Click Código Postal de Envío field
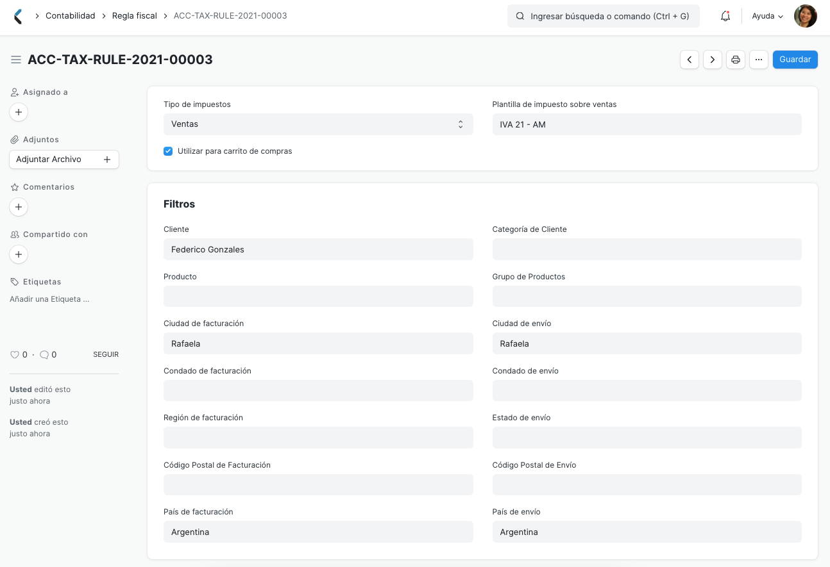The width and height of the screenshot is (830, 567). 647,485
